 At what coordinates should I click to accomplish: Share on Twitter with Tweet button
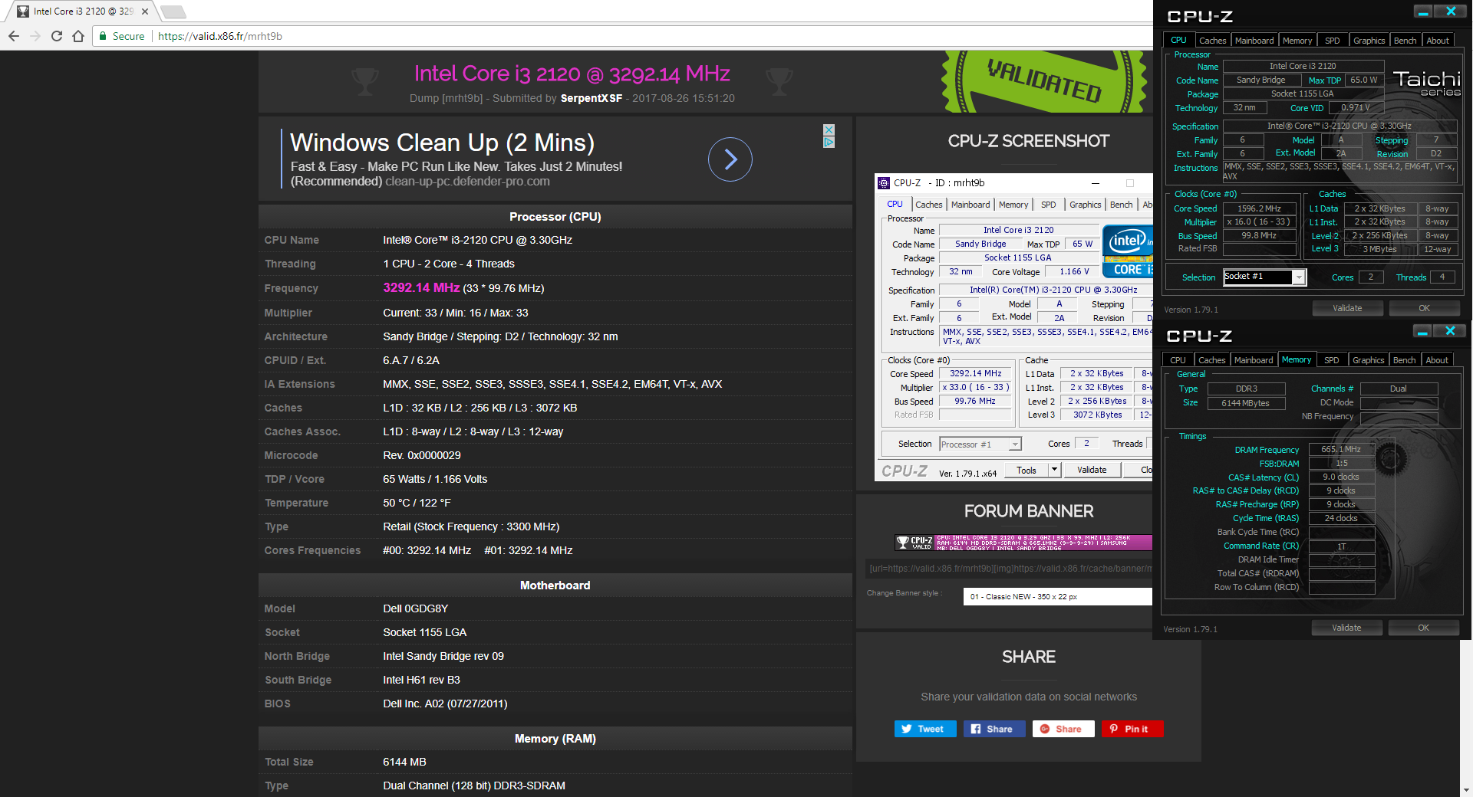pyautogui.click(x=925, y=729)
